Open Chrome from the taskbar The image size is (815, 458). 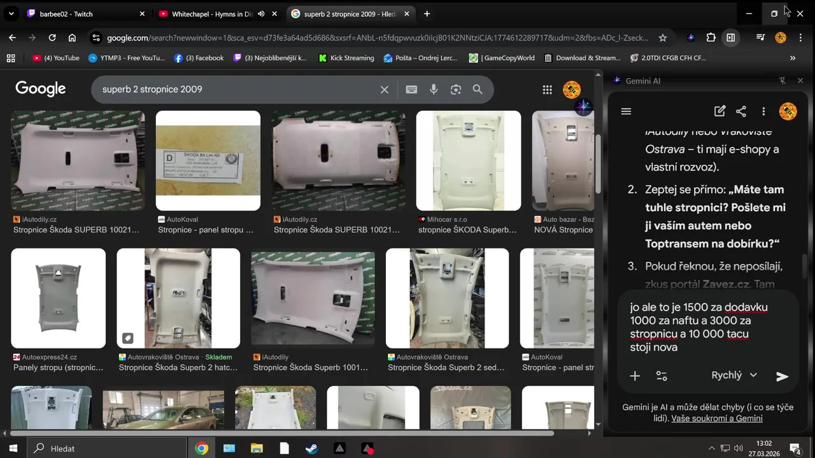point(201,448)
